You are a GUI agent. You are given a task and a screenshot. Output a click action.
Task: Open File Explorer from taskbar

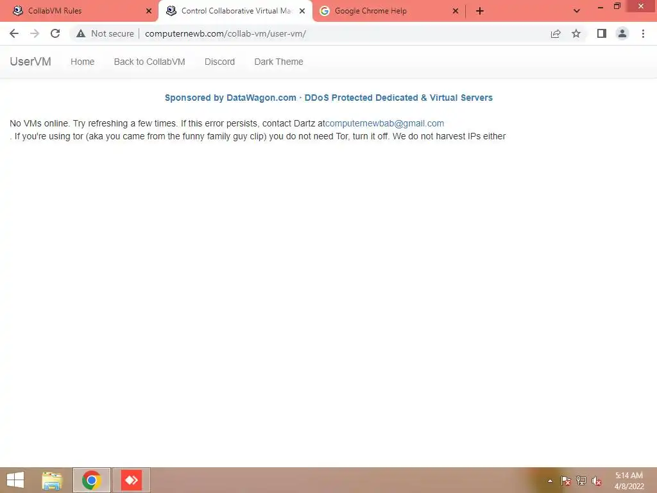52,480
